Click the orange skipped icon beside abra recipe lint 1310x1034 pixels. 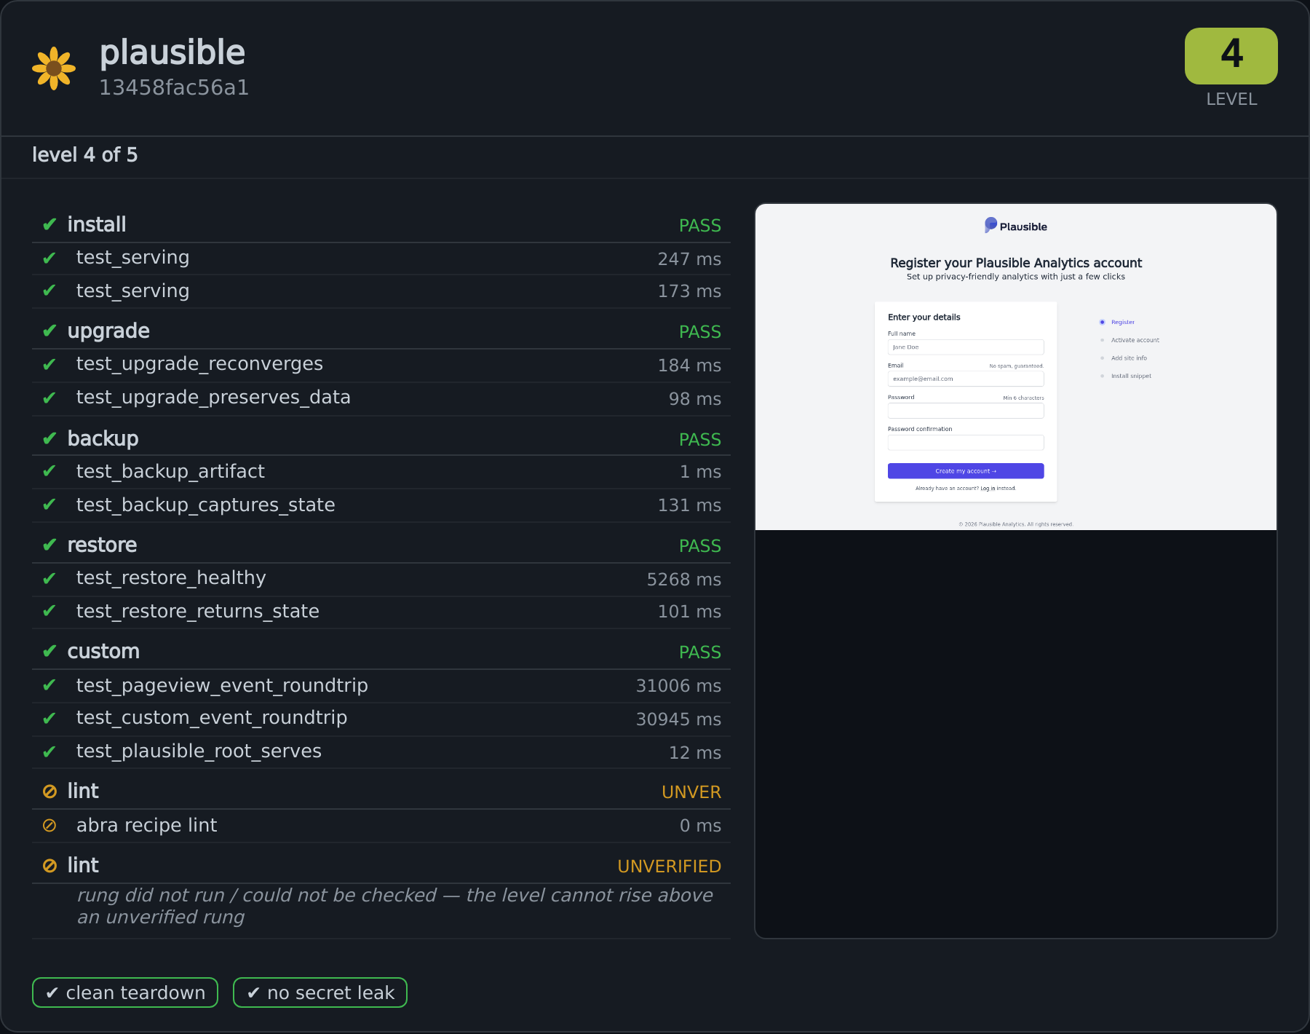49,825
